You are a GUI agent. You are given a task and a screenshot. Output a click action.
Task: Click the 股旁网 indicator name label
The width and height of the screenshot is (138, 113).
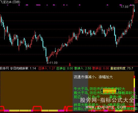tap(4, 68)
